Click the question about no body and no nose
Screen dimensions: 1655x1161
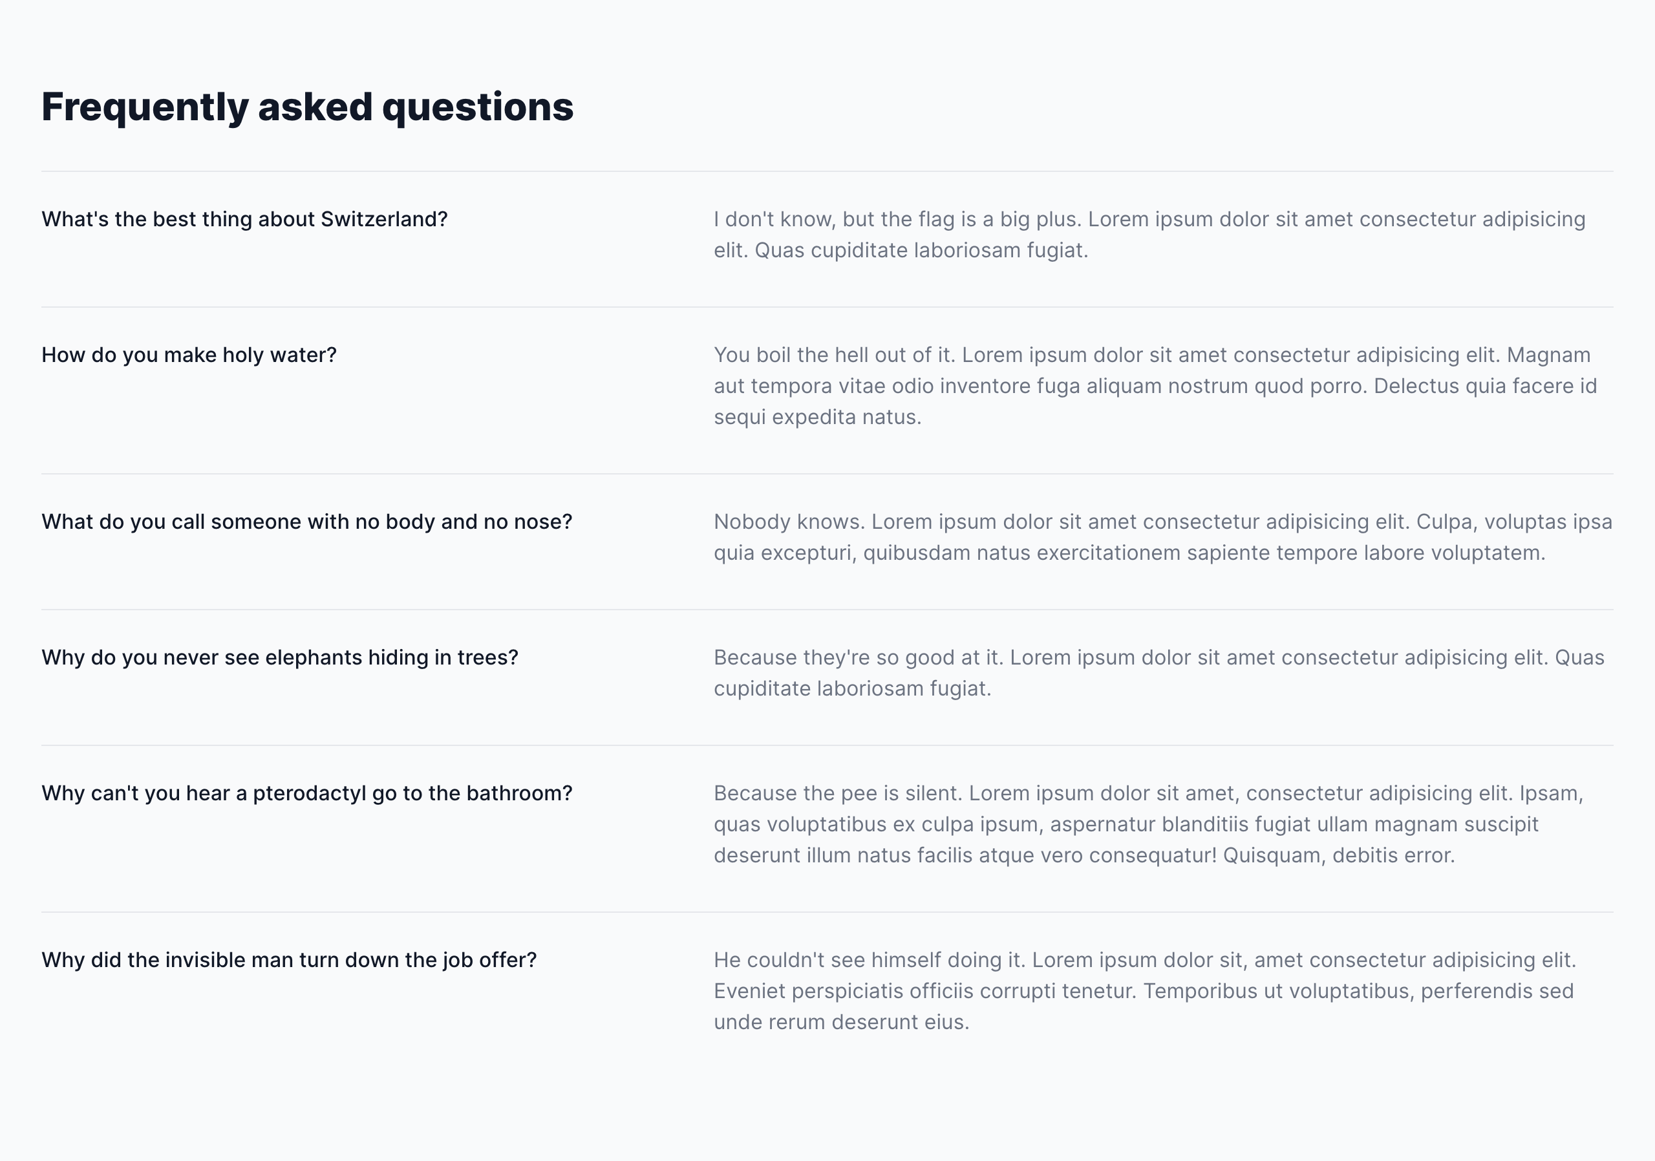point(306,522)
